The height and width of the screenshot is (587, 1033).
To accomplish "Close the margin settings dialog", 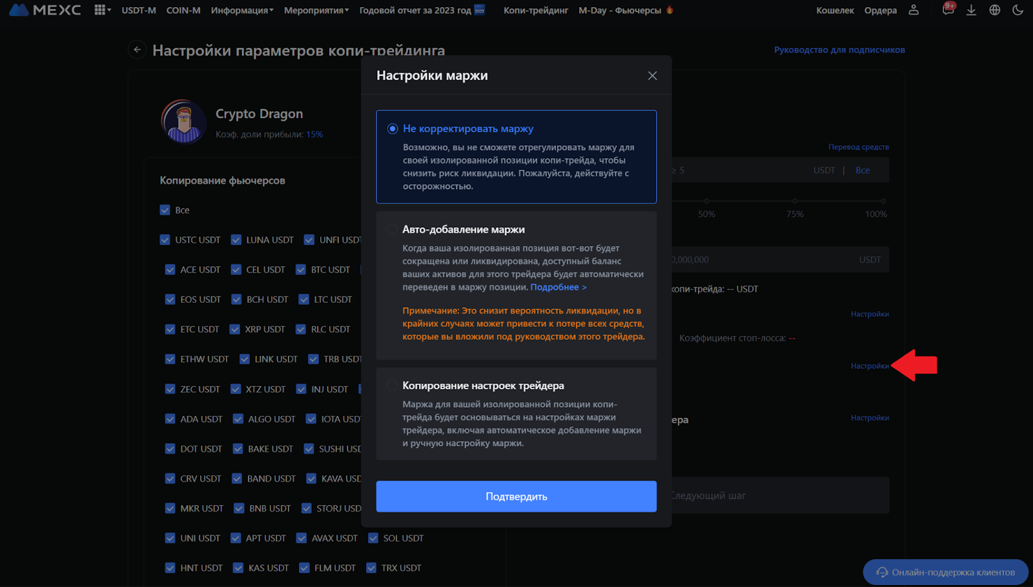I will click(652, 76).
